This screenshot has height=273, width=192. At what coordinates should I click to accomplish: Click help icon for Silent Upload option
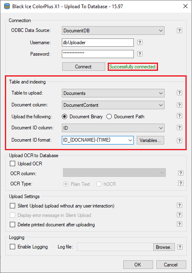[179, 205]
